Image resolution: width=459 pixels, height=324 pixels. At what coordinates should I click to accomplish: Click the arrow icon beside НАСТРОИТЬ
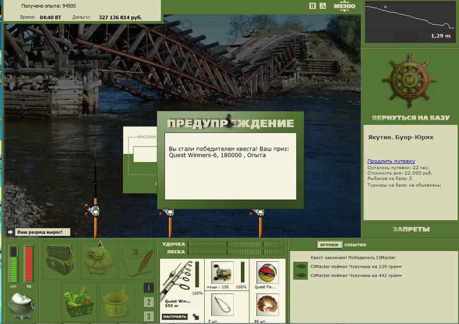tap(196, 317)
